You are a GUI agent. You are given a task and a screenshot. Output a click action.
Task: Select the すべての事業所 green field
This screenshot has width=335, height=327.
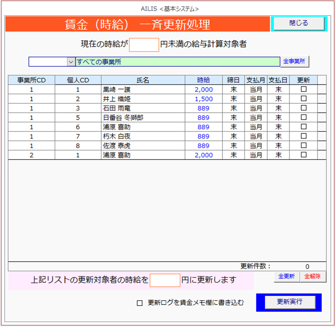177,62
